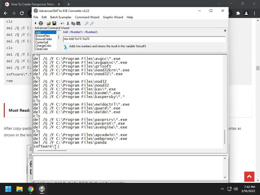Image resolution: width=260 pixels, height=195 pixels.
Task: Open Chrome extensions puzzle icon
Action: pyautogui.click(x=238, y=13)
